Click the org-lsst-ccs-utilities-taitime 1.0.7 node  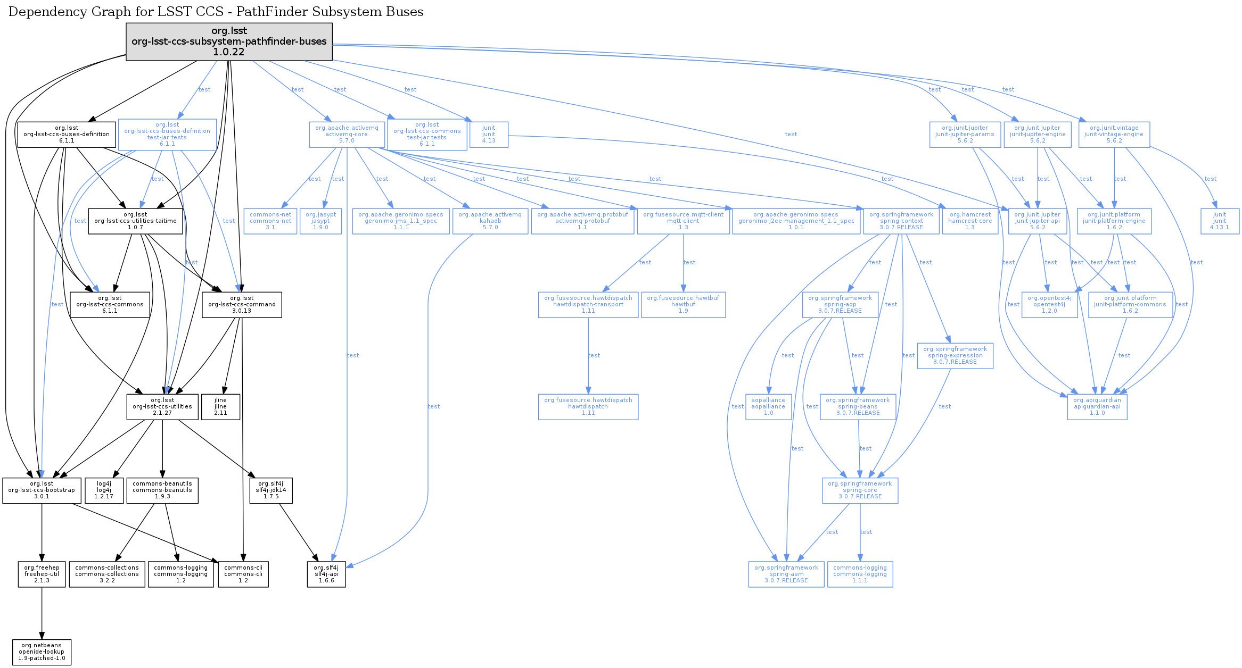pyautogui.click(x=135, y=221)
